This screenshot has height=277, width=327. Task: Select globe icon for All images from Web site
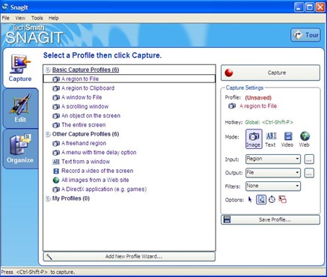[x=56, y=180]
